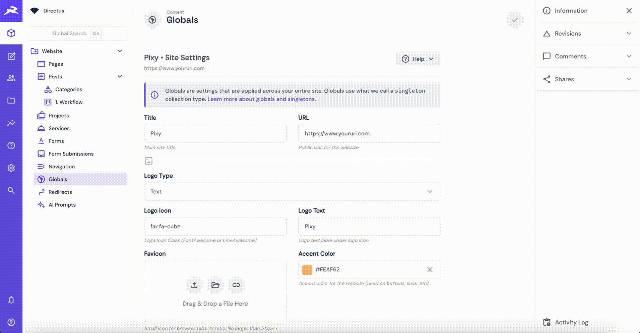This screenshot has width=640, height=333.
Task: Open File Library folder icon
Action: pos(11,100)
